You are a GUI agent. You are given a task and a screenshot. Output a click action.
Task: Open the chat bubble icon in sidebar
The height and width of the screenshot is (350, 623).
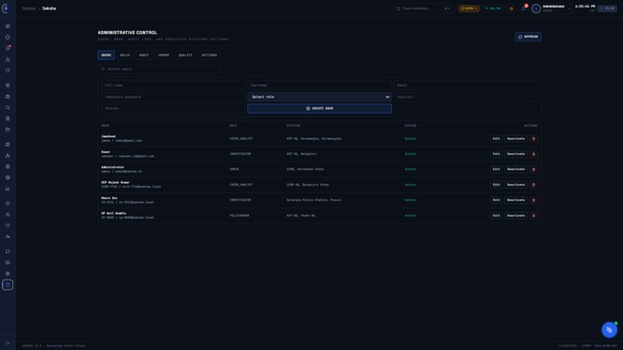click(8, 251)
